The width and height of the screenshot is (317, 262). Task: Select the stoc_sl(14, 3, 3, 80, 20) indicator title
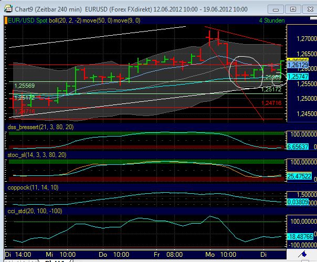pyautogui.click(x=37, y=155)
